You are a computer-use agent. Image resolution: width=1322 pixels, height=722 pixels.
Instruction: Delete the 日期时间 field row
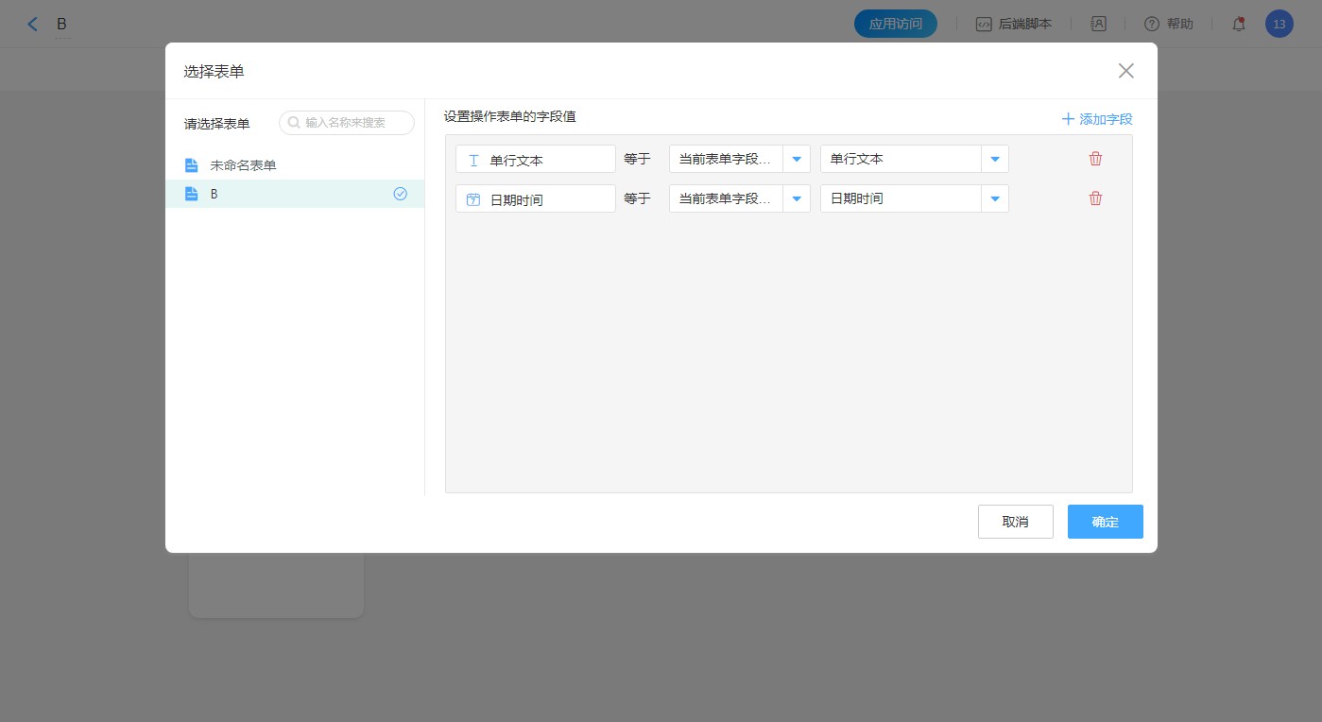click(1095, 198)
